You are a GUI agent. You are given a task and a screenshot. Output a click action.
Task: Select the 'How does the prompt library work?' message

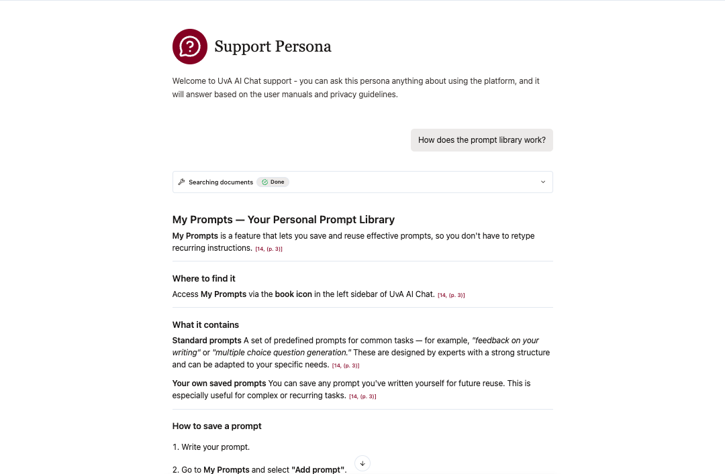point(482,140)
